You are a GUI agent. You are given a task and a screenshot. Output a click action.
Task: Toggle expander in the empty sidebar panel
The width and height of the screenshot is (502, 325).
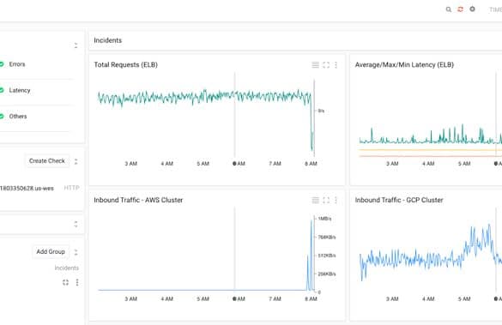tap(76, 224)
